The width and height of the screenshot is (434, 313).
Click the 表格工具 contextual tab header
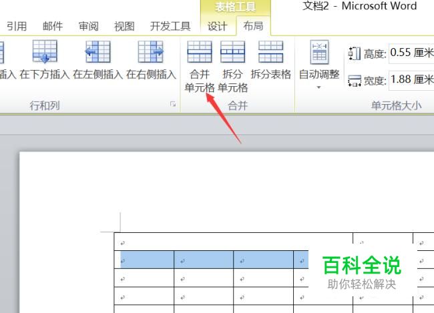click(x=235, y=7)
